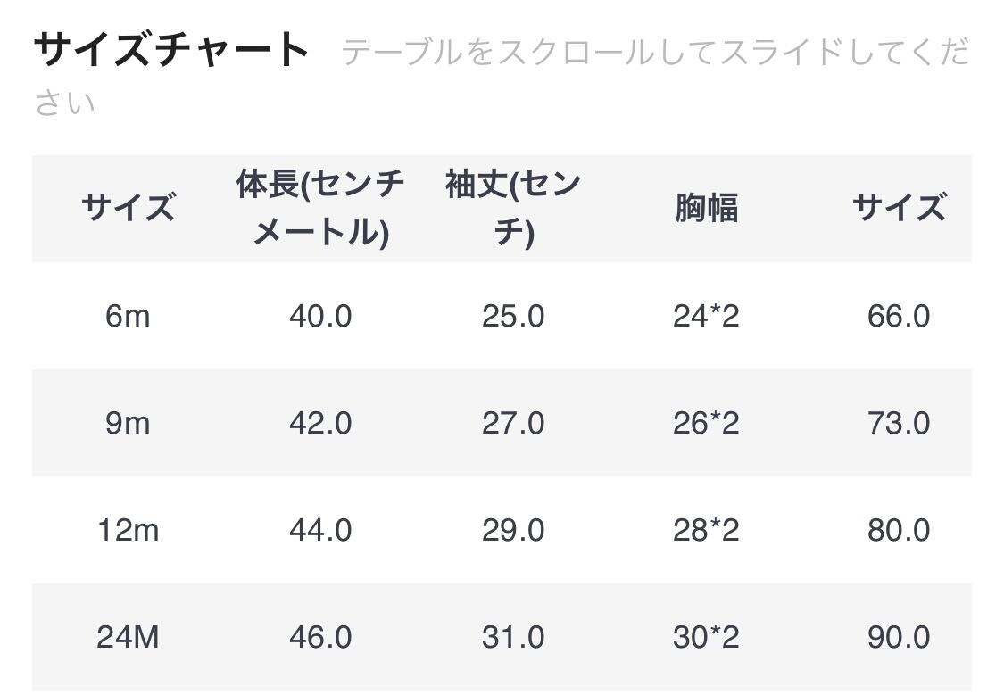Select the 9m size row label
Screen dimensions: 1004x695
(128, 423)
